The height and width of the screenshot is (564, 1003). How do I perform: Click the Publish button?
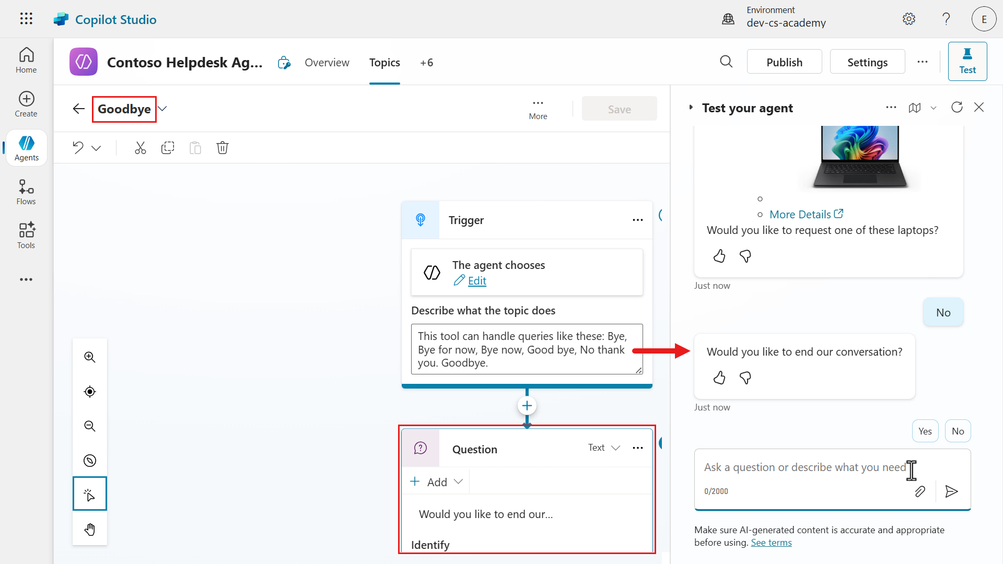coord(784,62)
